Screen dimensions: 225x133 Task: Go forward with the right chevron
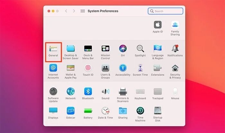point(74,11)
